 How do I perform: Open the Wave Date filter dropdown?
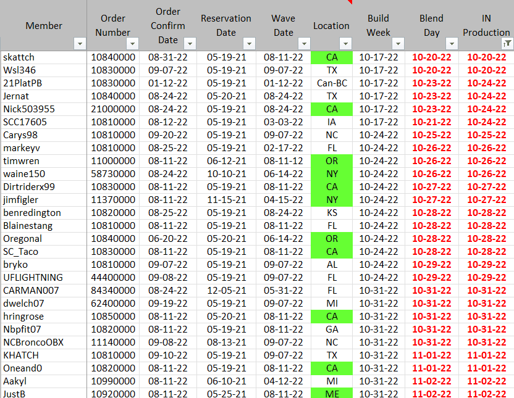tap(303, 43)
